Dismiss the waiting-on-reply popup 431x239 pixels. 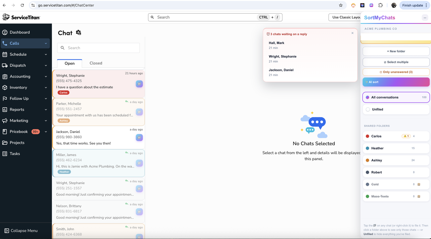353,33
